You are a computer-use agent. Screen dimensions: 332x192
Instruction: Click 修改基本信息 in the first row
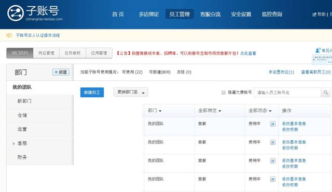click(294, 124)
